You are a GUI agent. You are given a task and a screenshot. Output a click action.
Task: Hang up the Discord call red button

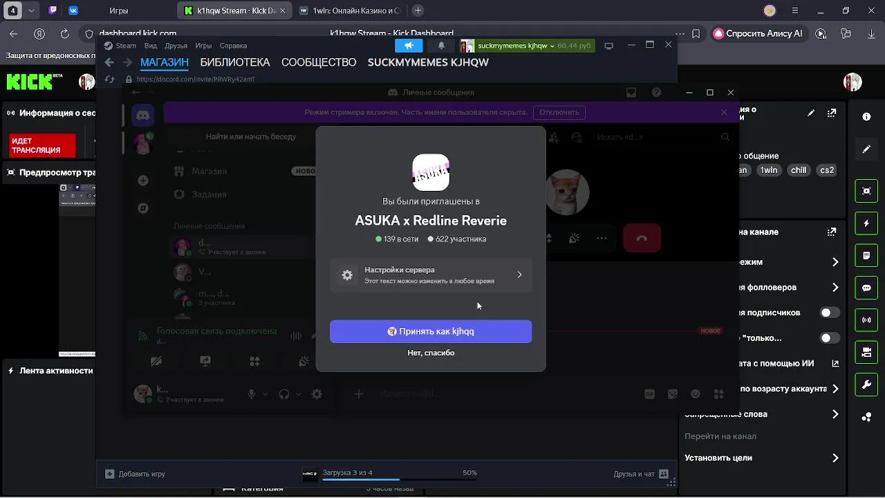coord(642,238)
